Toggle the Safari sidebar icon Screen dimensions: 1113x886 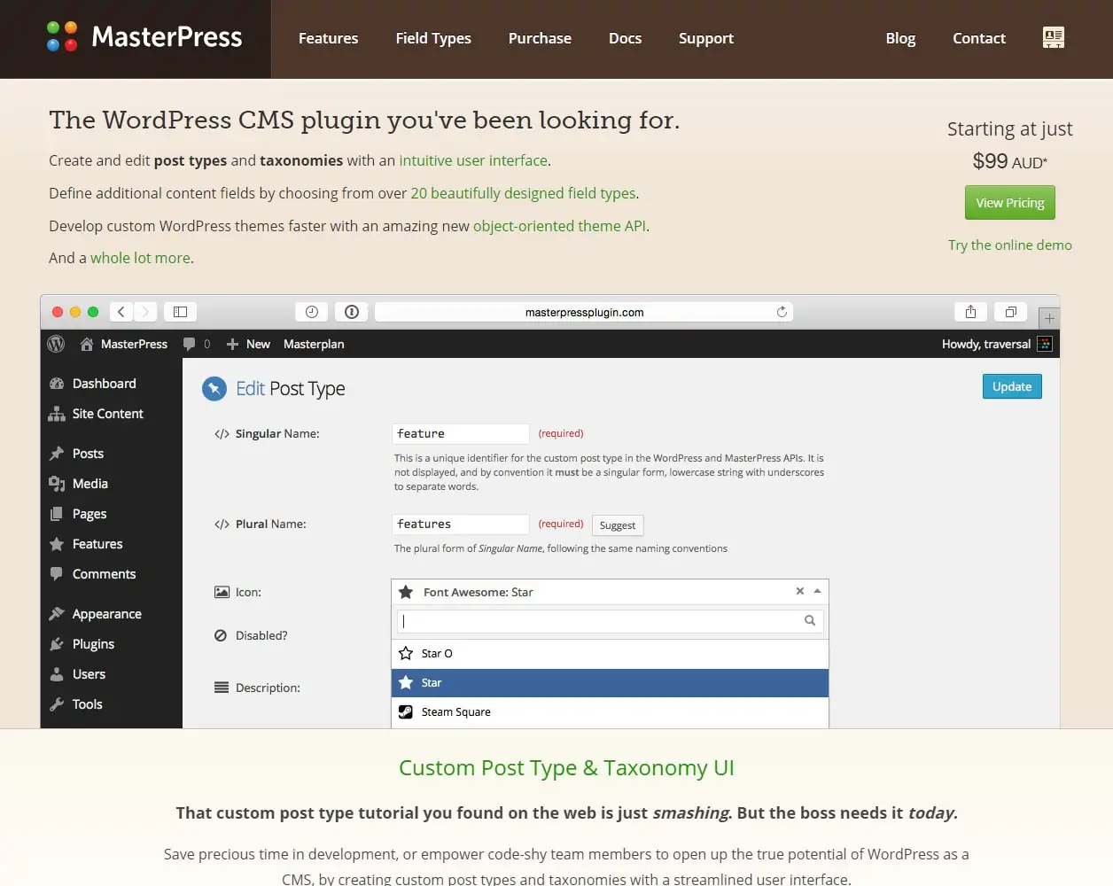pos(180,312)
